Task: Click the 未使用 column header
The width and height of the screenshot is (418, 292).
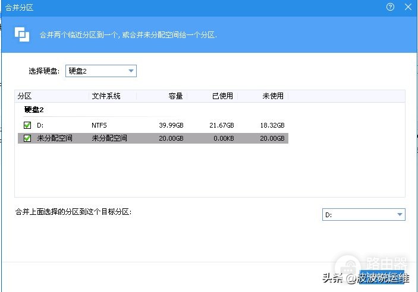Action: 273,96
